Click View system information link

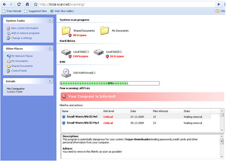[25, 28]
